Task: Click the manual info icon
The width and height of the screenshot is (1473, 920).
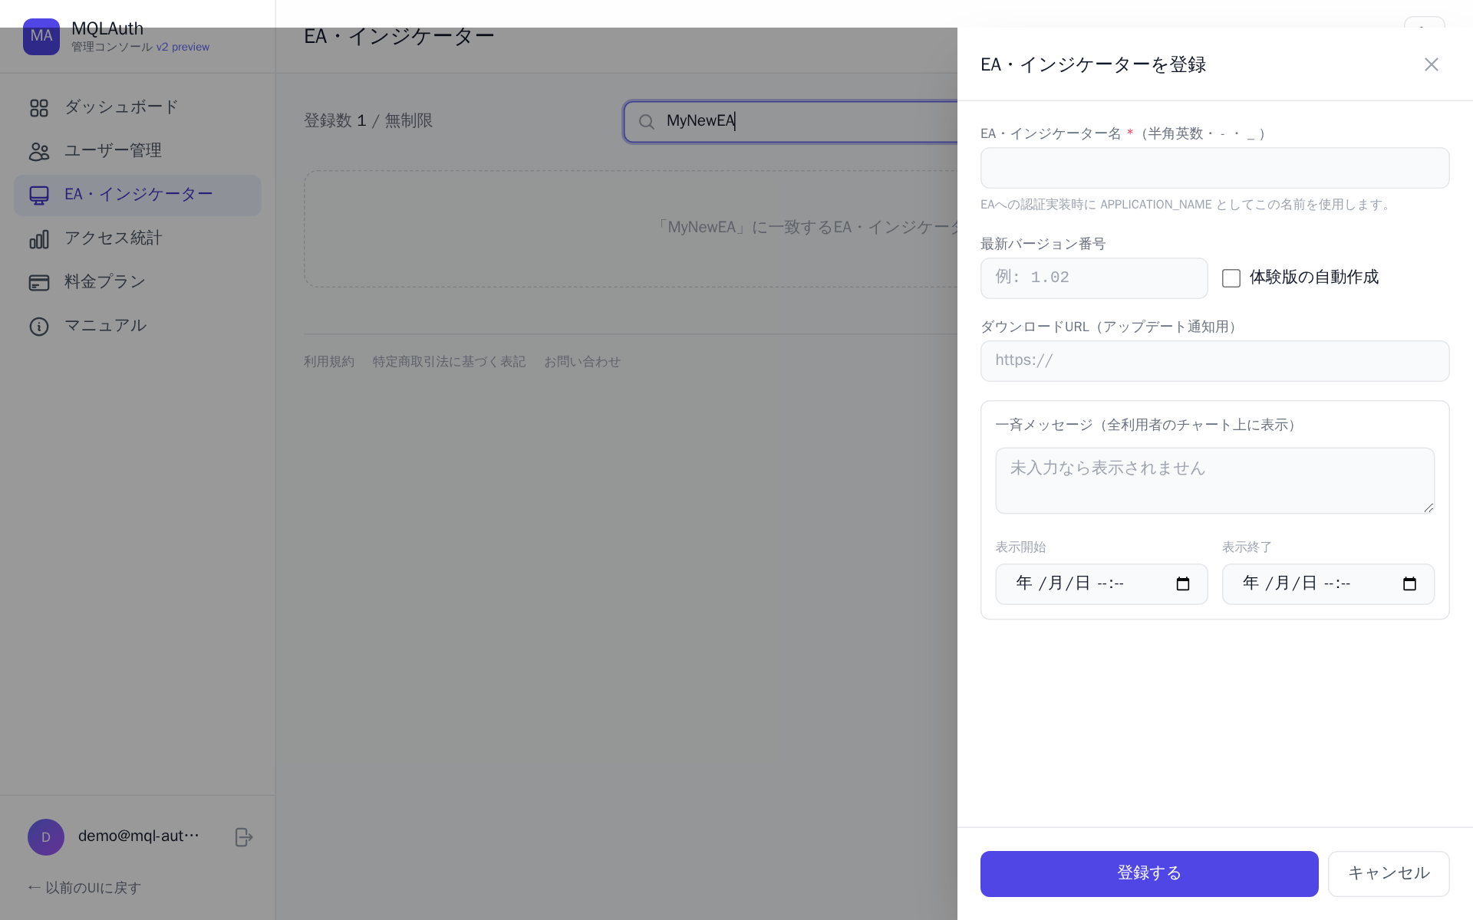Action: coord(39,326)
